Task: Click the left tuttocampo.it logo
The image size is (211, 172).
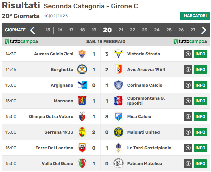Action: coord(21,41)
